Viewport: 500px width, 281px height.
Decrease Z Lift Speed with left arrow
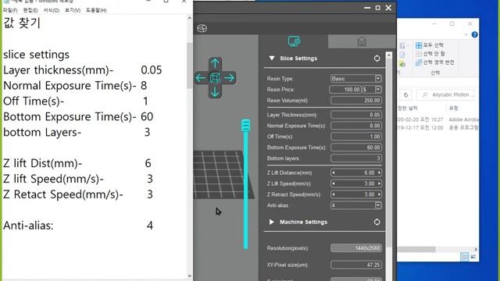point(334,183)
